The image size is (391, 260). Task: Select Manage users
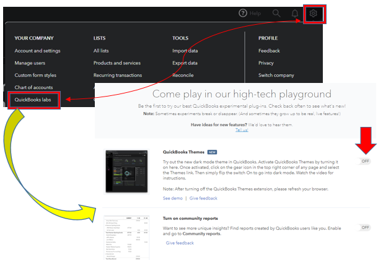30,63
